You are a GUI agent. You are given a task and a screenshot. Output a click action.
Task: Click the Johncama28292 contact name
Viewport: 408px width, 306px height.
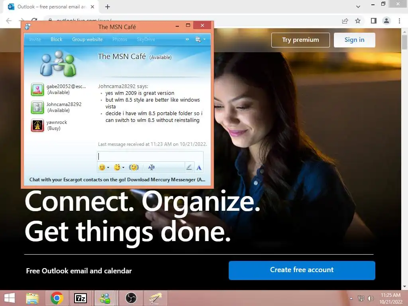(x=64, y=104)
